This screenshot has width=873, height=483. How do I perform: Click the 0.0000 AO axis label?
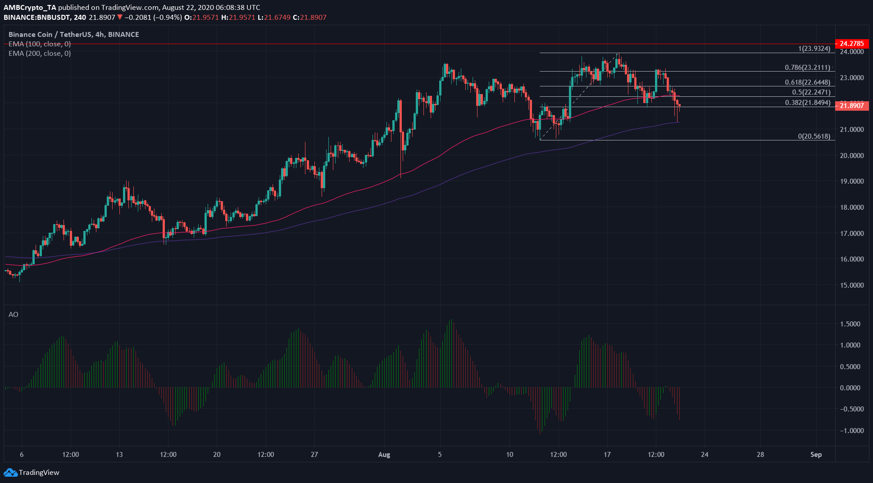point(850,388)
